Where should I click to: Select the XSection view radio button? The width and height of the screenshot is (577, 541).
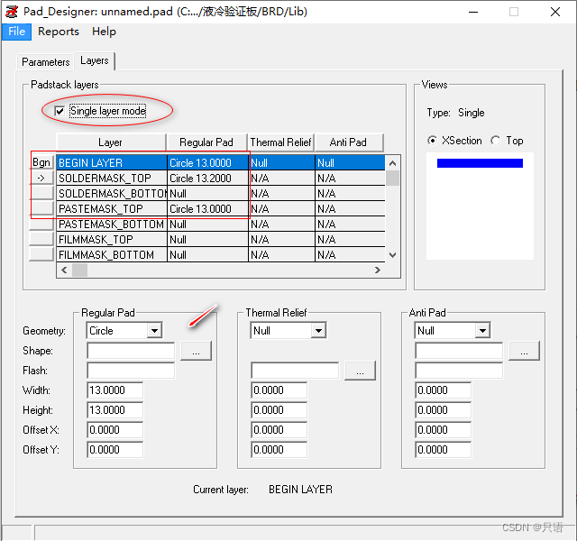tap(433, 141)
